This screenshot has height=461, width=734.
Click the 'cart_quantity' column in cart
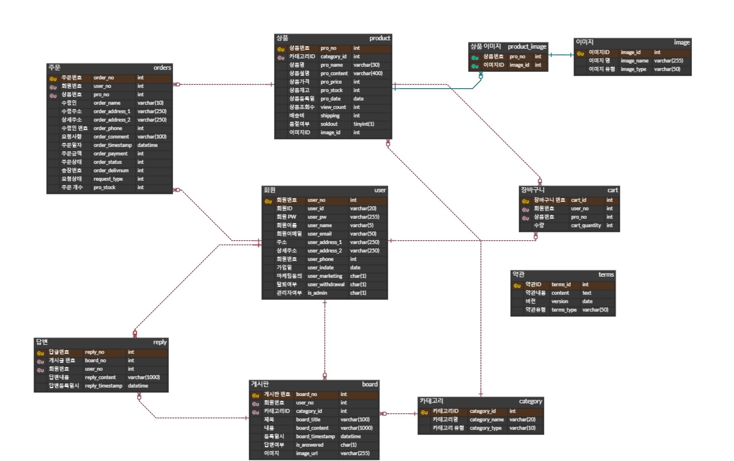click(586, 225)
